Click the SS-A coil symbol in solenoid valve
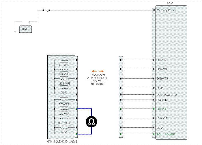 [x=64, y=128]
